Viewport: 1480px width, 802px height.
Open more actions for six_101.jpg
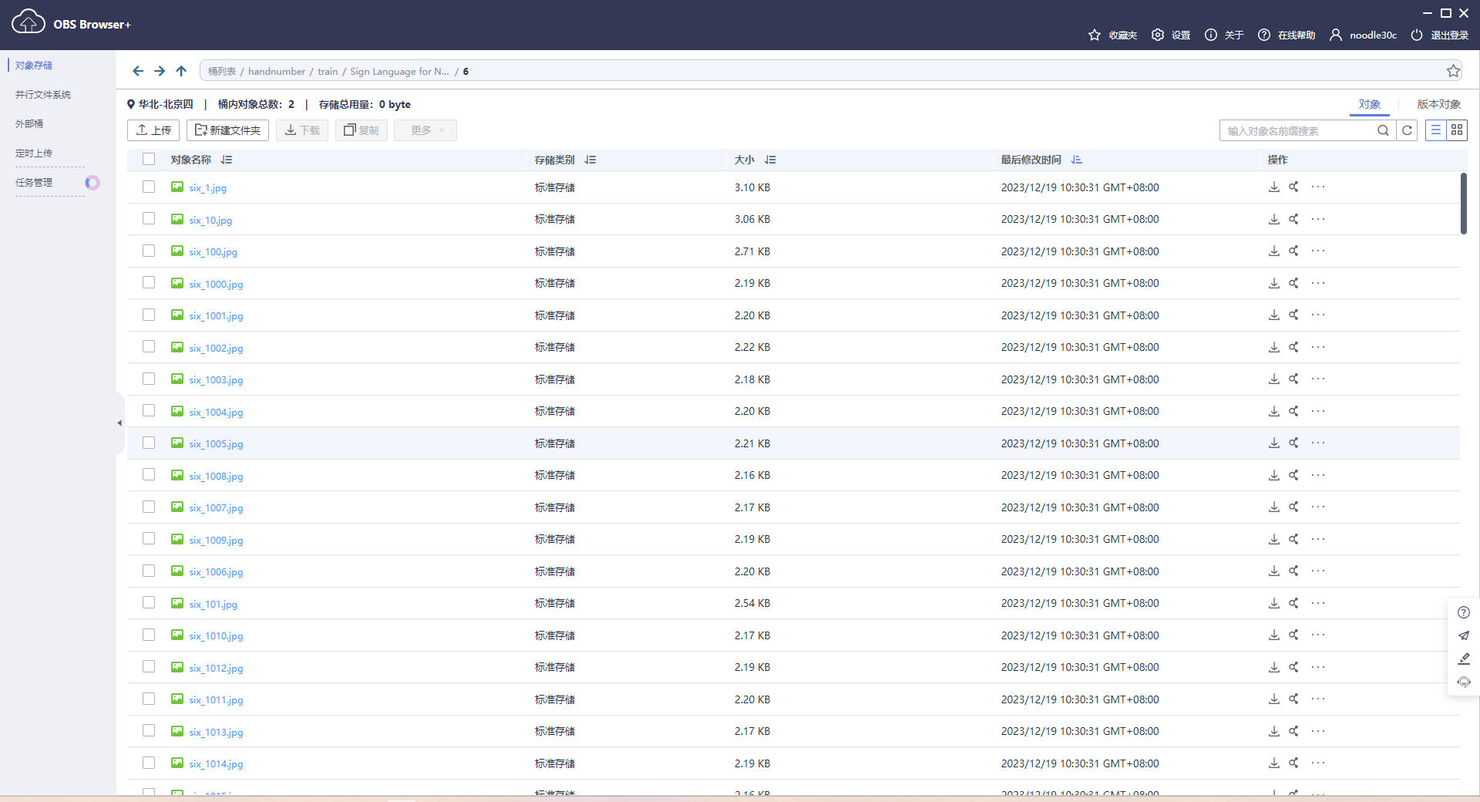pyautogui.click(x=1318, y=603)
